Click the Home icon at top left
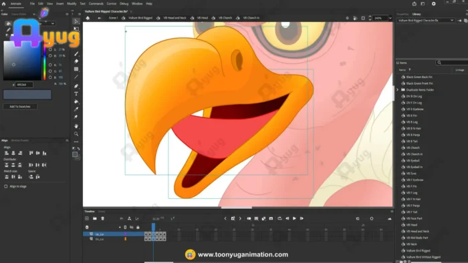 (3, 4)
